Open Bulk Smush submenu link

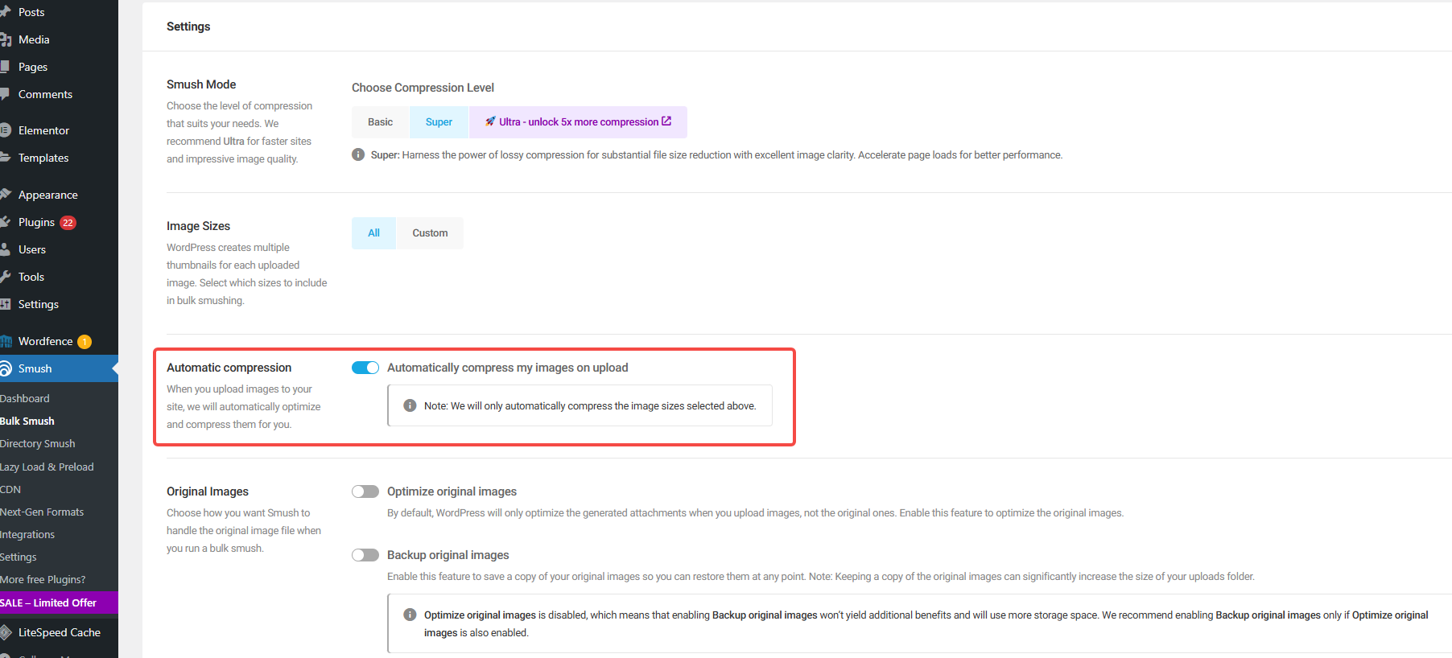pyautogui.click(x=27, y=421)
